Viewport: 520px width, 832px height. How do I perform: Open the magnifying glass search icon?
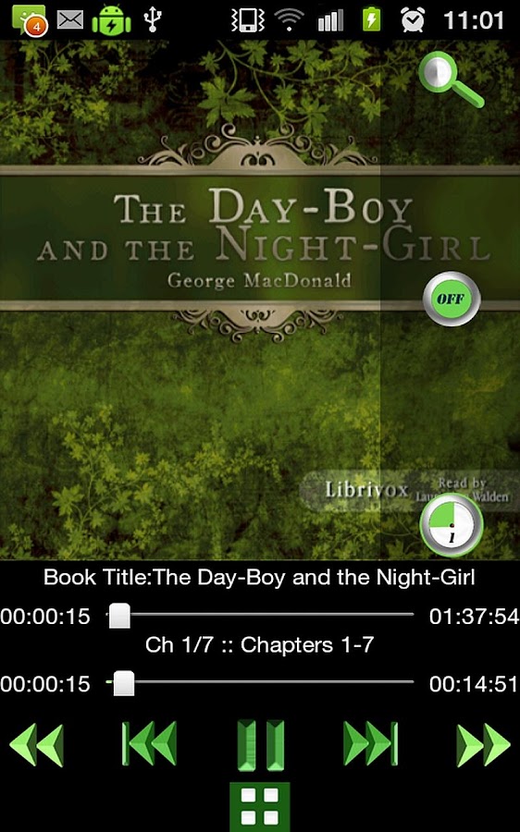451,80
